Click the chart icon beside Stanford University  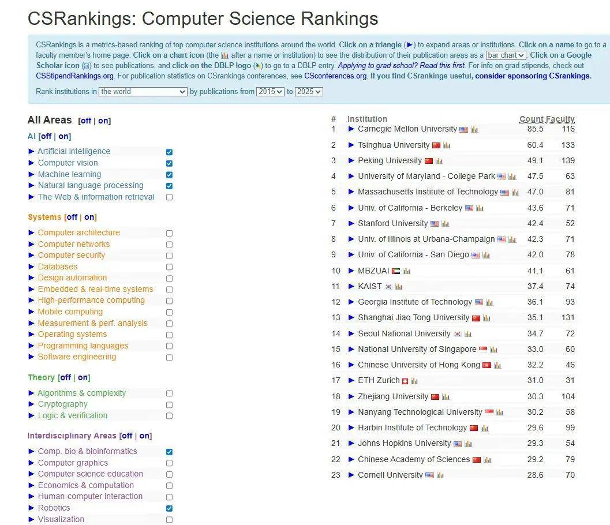point(445,224)
